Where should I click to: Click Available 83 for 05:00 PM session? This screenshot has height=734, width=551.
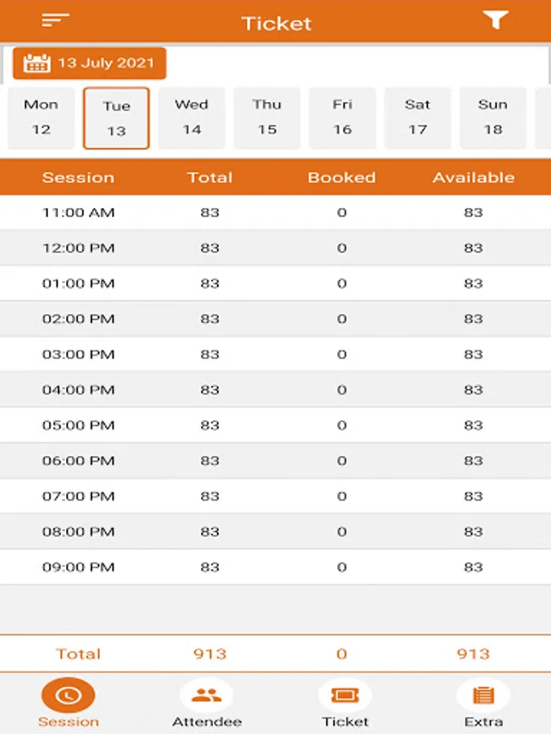473,425
